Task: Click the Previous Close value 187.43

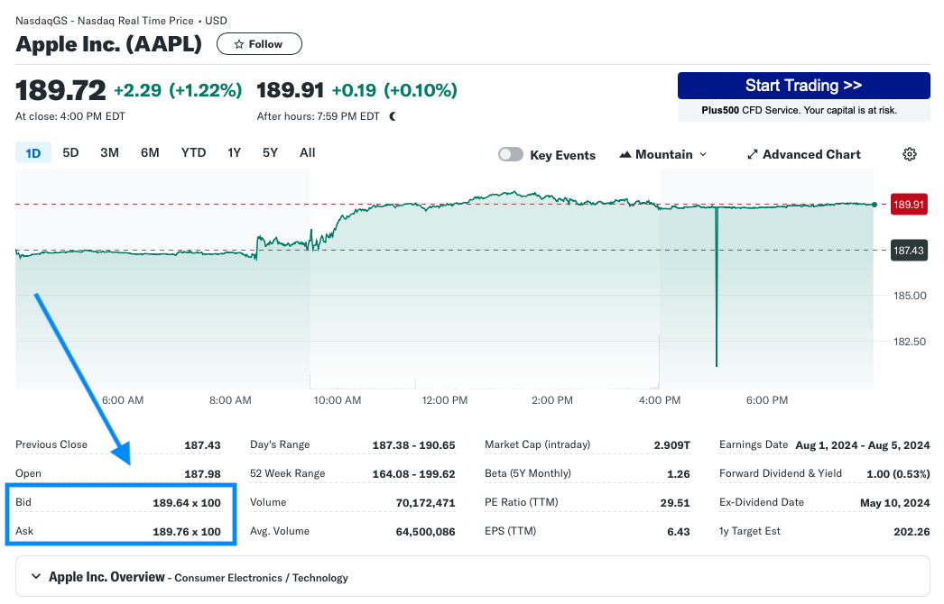Action: 202,445
